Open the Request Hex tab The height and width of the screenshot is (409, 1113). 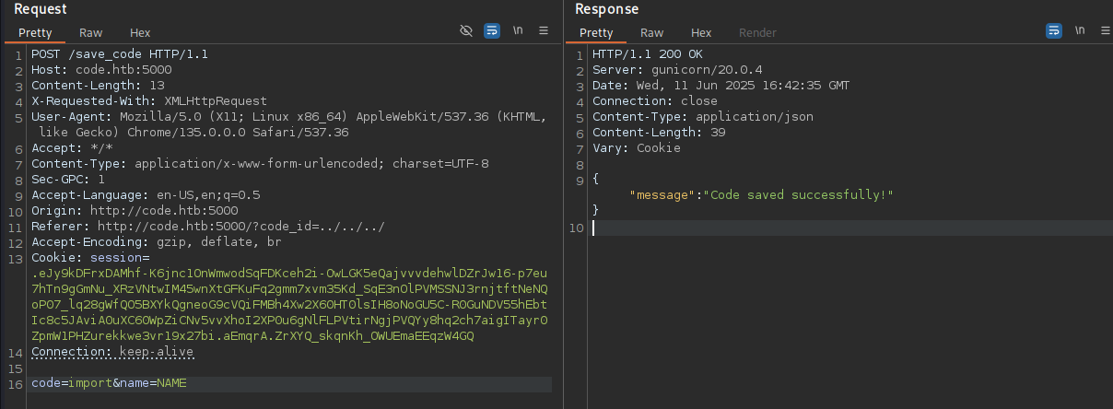coord(140,32)
